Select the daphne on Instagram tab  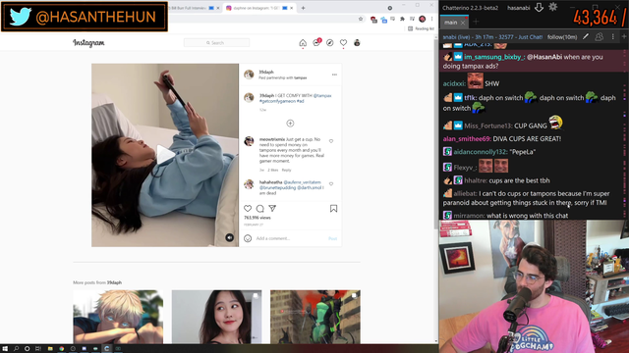(257, 8)
